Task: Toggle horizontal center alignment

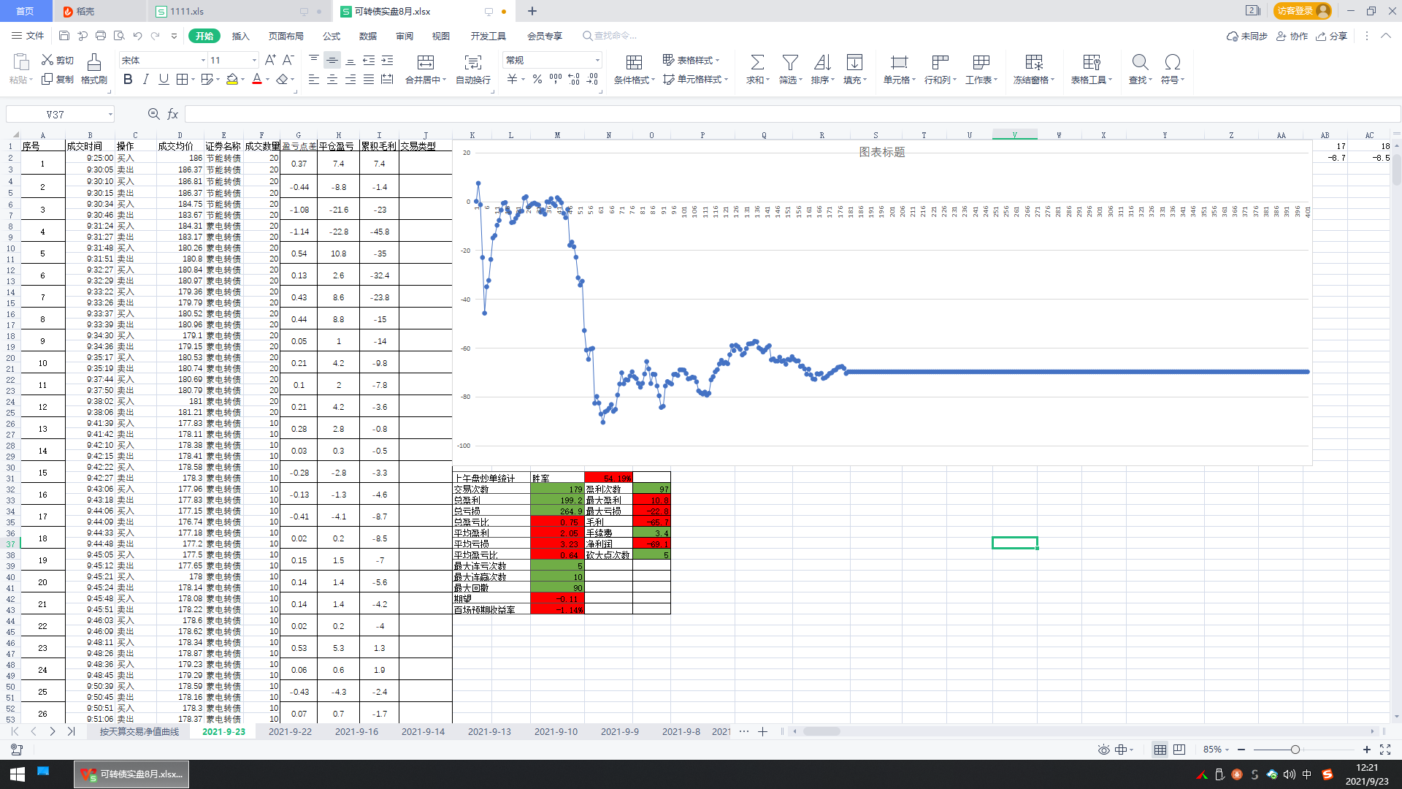Action: pos(332,79)
